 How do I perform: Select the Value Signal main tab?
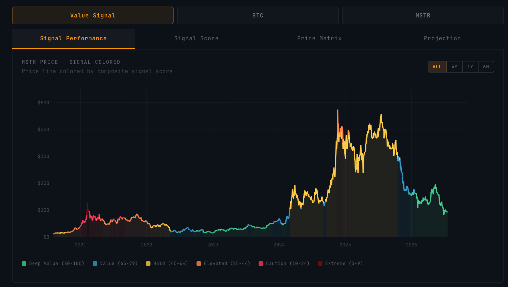click(x=93, y=15)
